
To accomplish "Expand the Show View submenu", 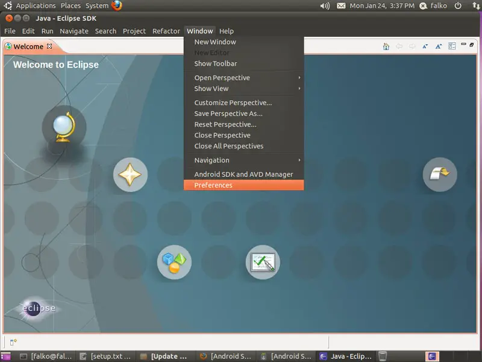I will [x=244, y=88].
